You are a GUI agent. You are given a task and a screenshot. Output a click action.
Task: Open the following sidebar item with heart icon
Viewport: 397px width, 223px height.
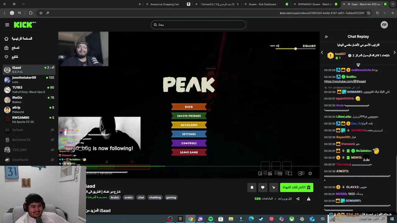click(x=12, y=57)
